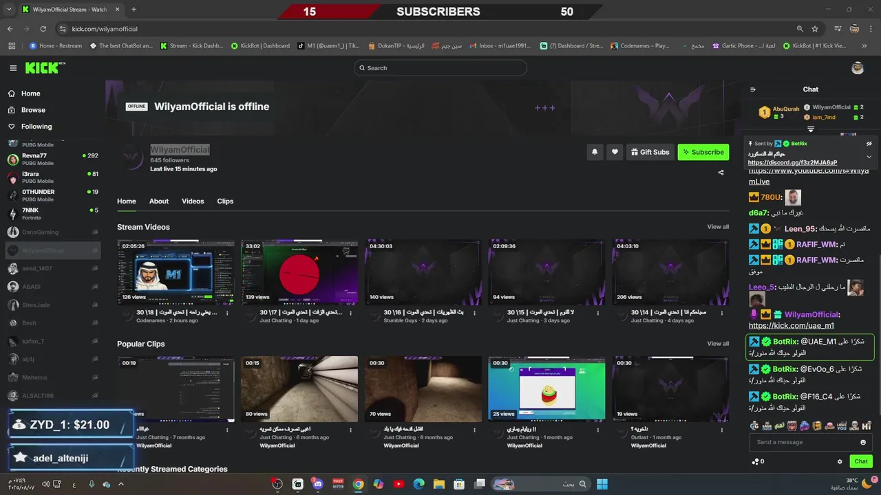Open i3rara channel in sidebar
Screen dimensions: 881x495
[53, 177]
